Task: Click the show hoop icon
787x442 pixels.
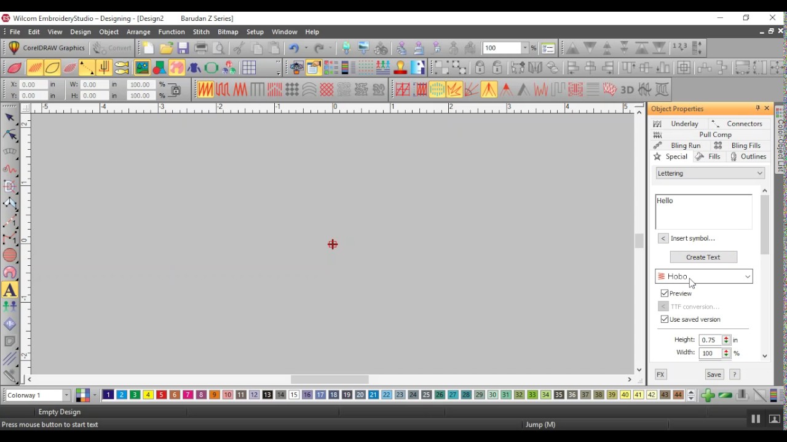Action: click(x=212, y=68)
